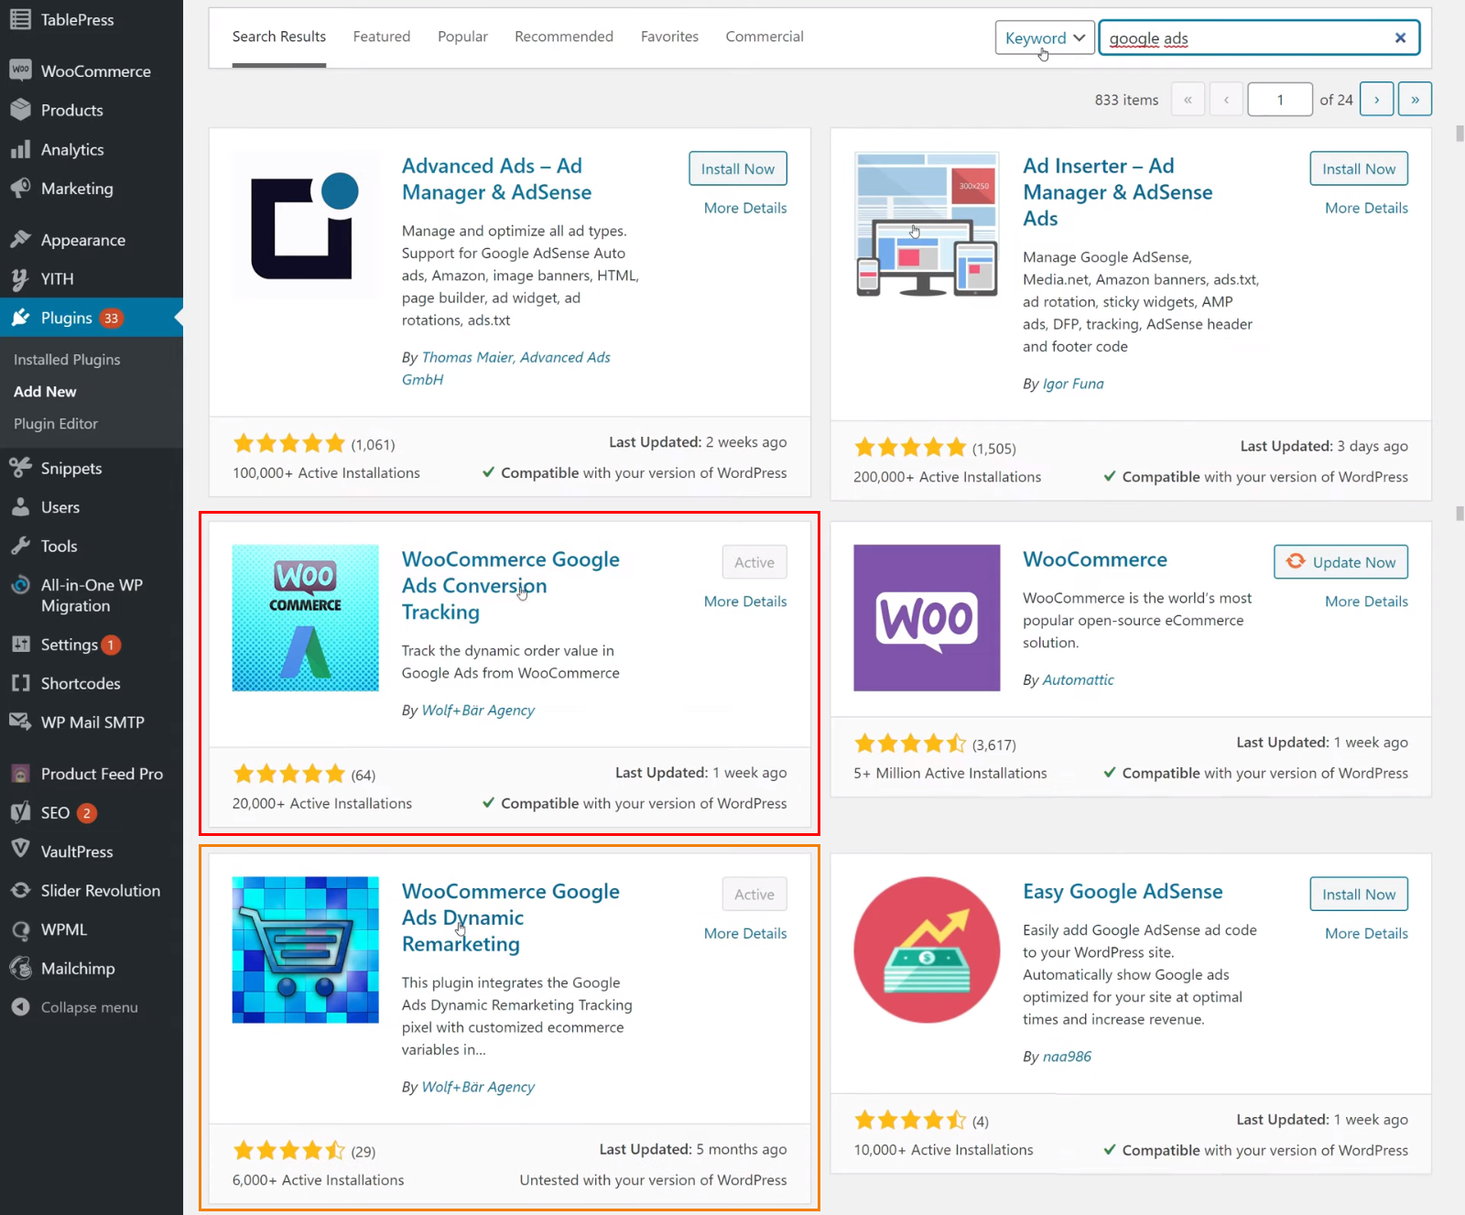Click the Analytics bar chart icon

click(20, 149)
